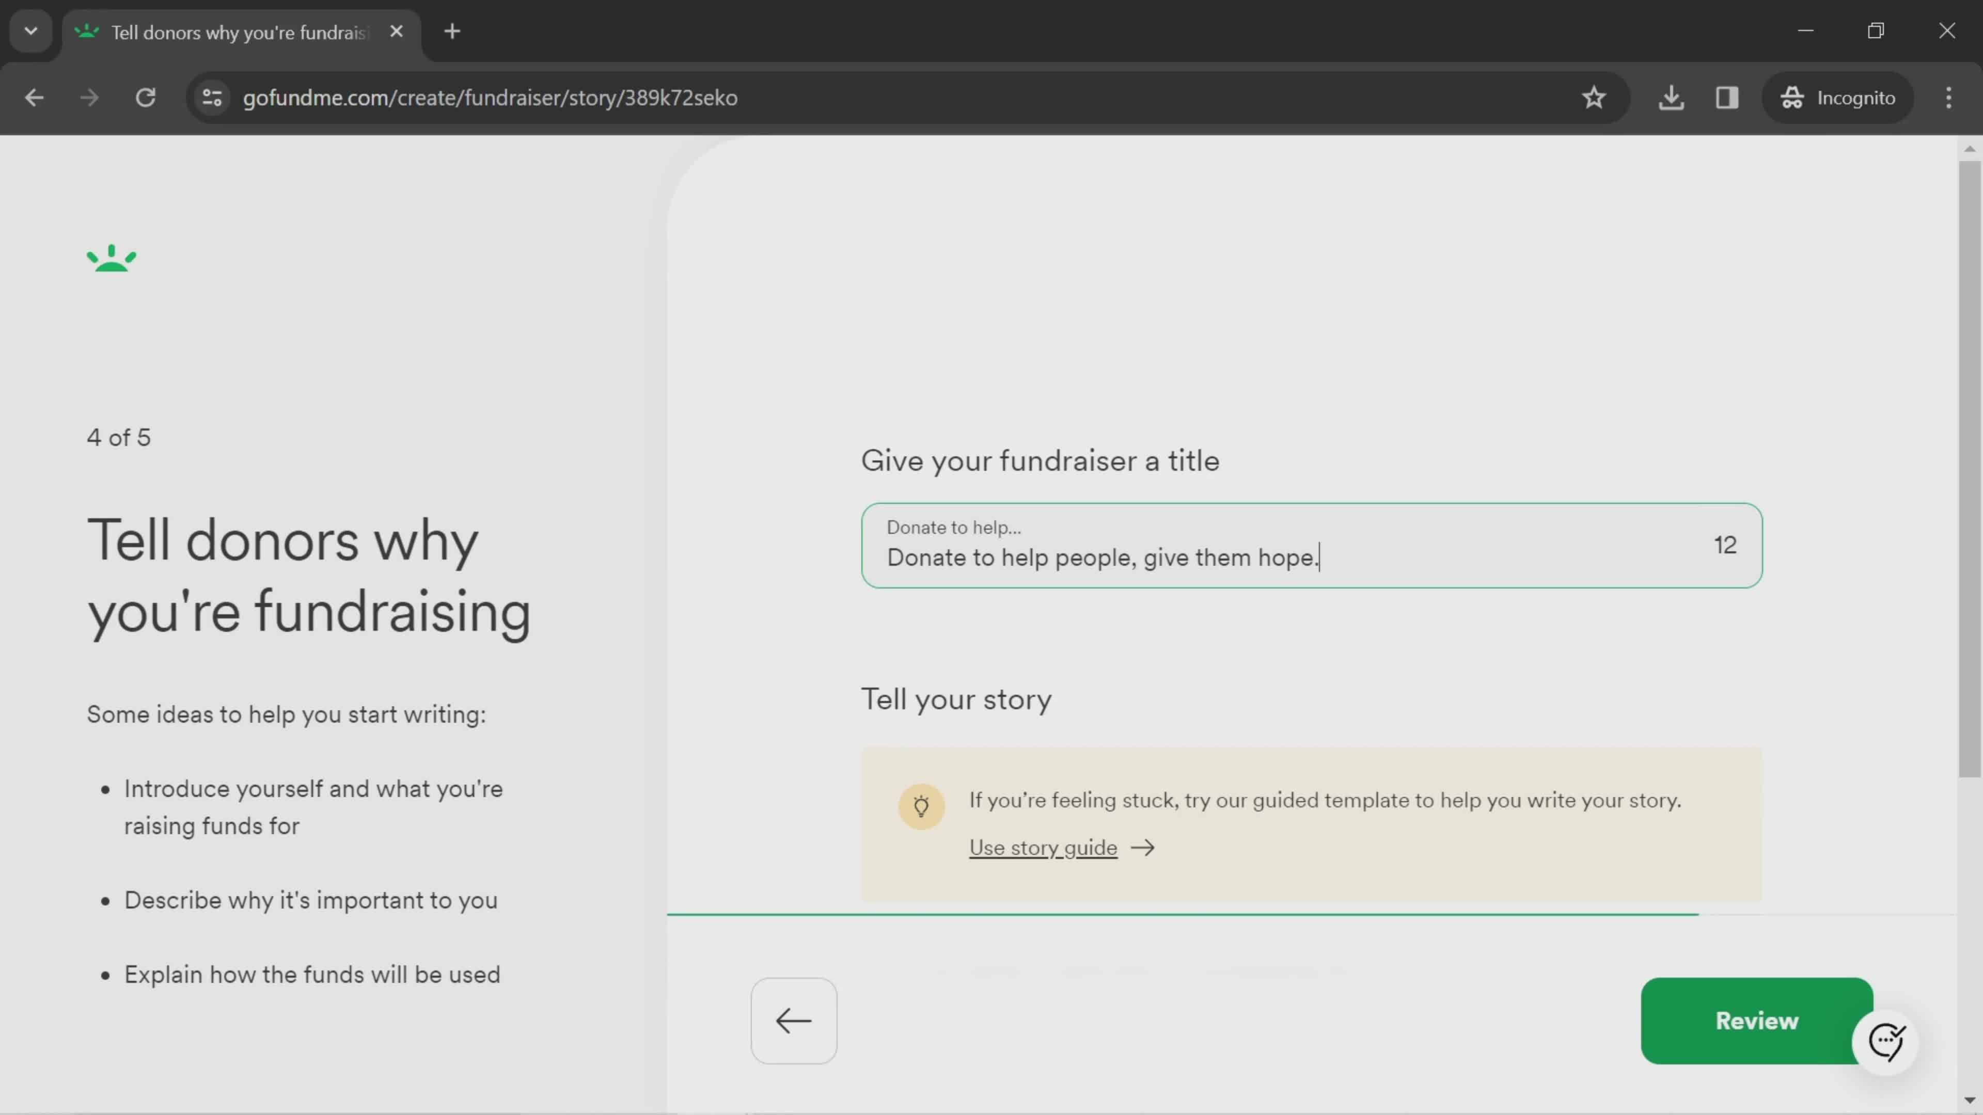This screenshot has height=1115, width=1983.
Task: Click the Review button
Action: coord(1757,1020)
